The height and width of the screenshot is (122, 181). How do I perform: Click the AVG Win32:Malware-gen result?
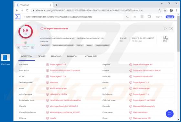(142, 88)
